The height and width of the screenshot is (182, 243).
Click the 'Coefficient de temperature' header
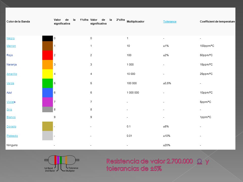[217, 21]
